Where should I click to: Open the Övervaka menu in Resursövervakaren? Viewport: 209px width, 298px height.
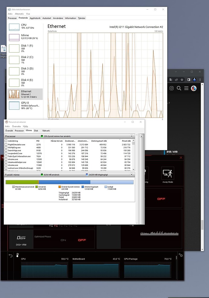coord(16,126)
